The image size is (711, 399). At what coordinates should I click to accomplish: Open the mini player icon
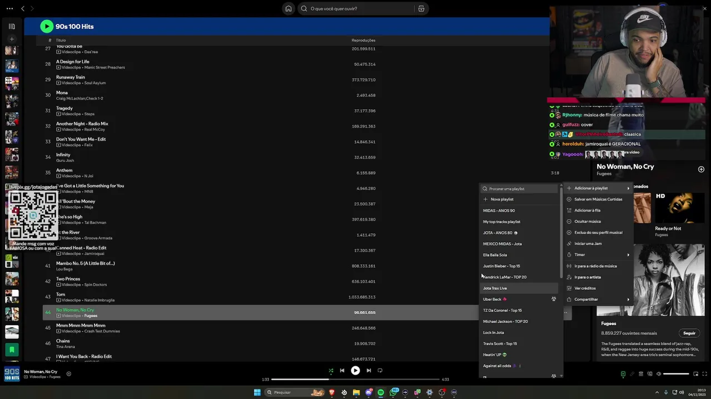pos(695,374)
